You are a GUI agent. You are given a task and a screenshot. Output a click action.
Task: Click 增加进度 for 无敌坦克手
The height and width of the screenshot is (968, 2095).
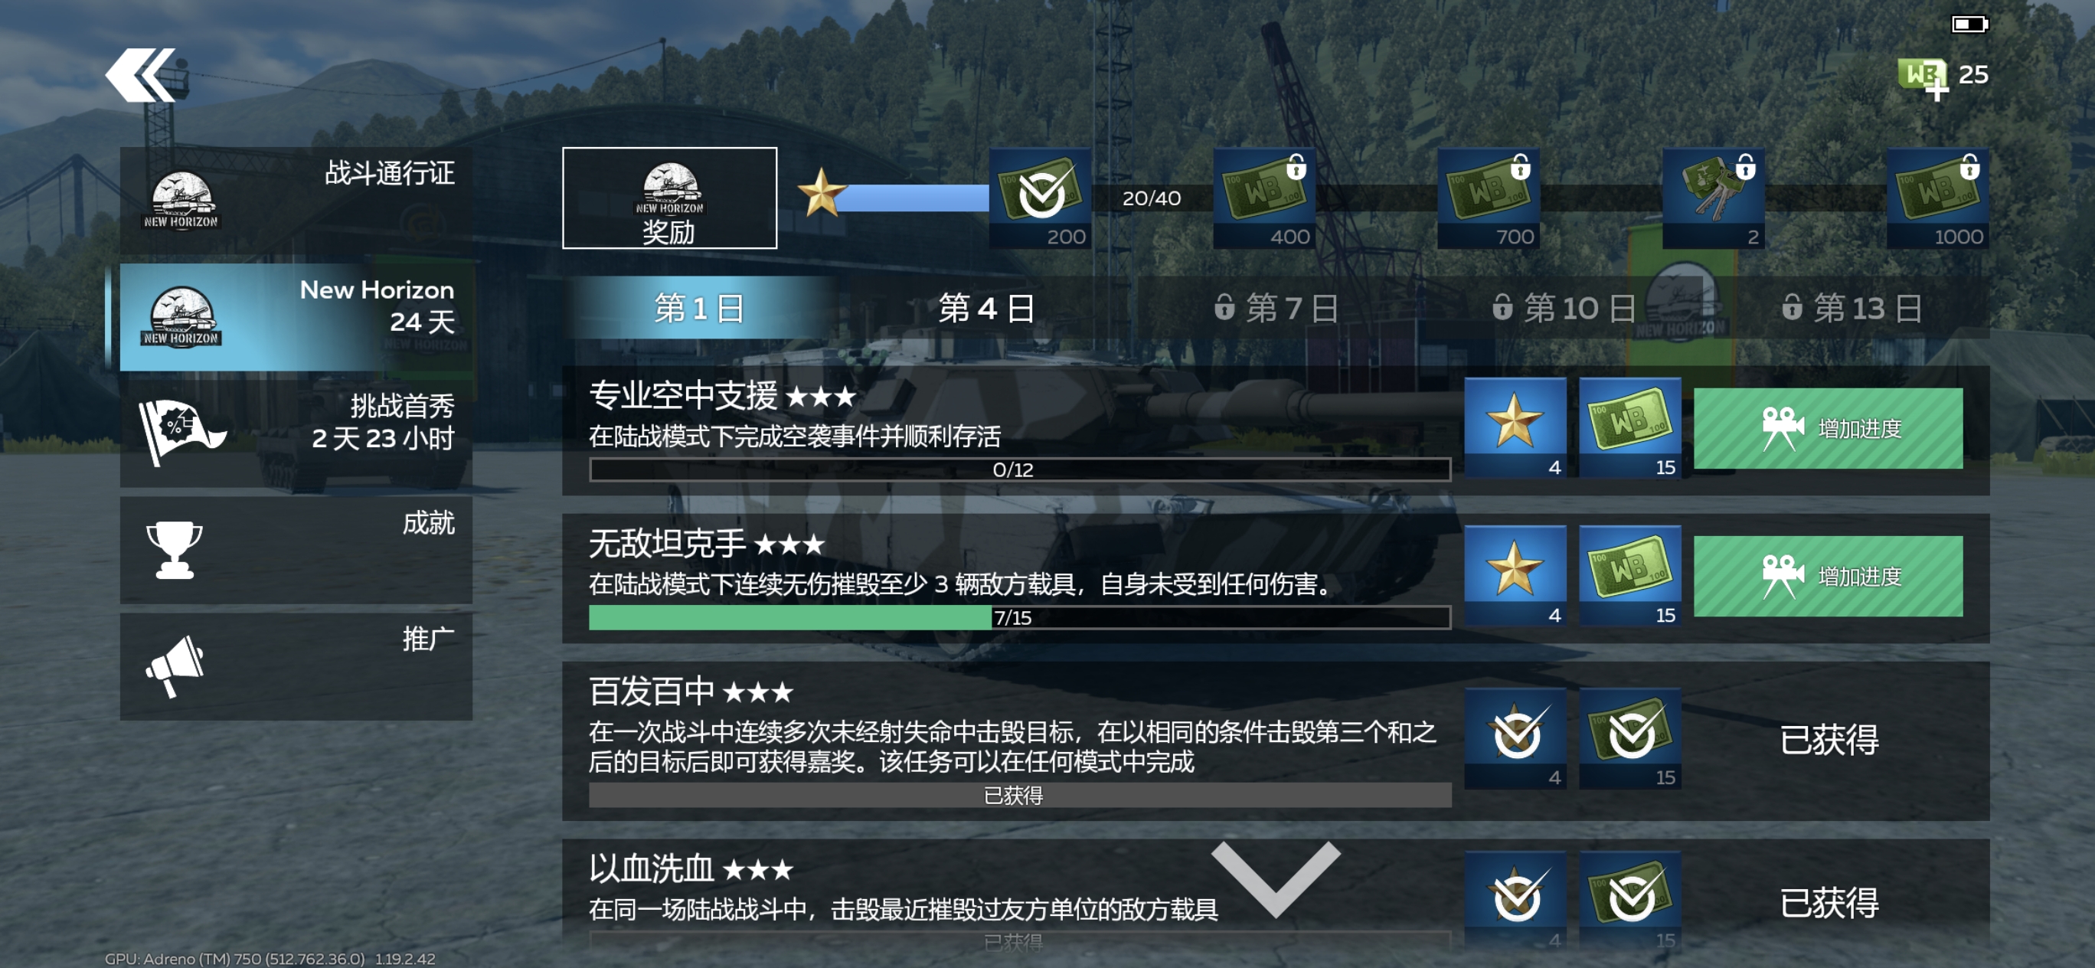(x=1829, y=576)
